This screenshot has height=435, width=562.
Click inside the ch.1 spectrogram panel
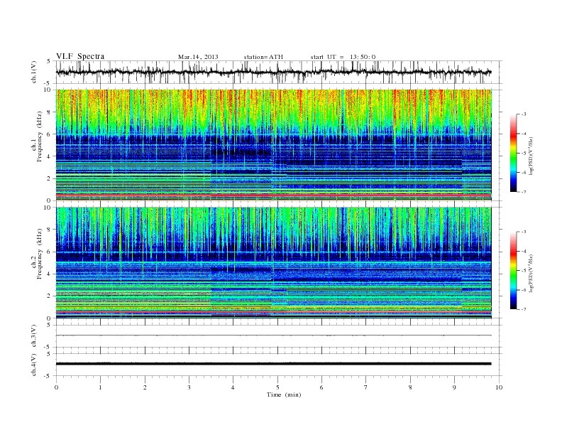(273, 144)
